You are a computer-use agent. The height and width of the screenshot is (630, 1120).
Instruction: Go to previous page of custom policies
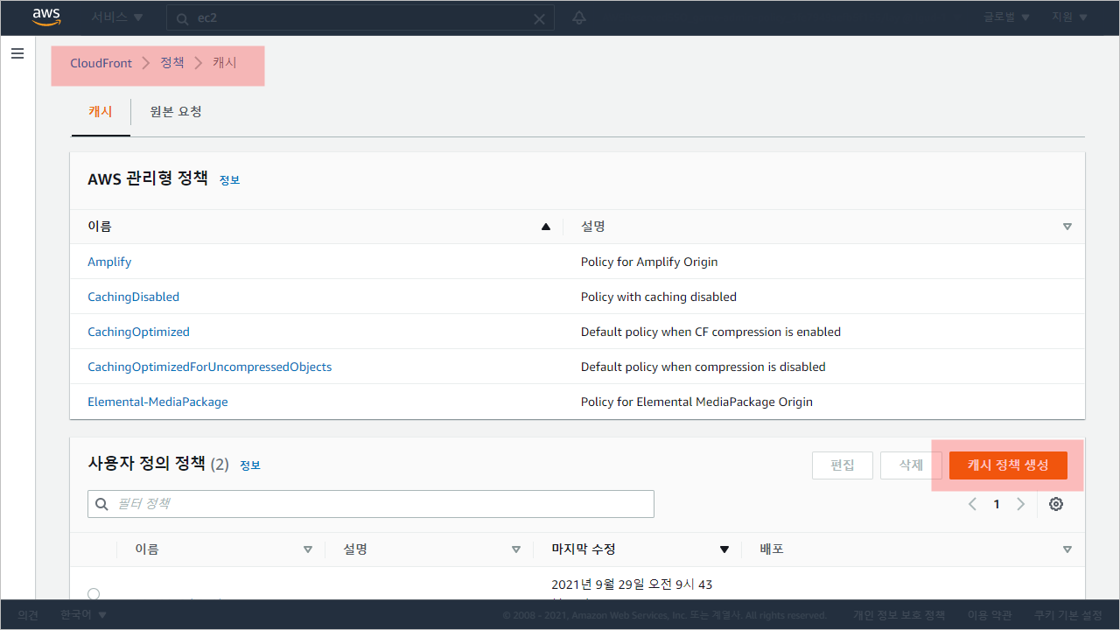(x=972, y=504)
